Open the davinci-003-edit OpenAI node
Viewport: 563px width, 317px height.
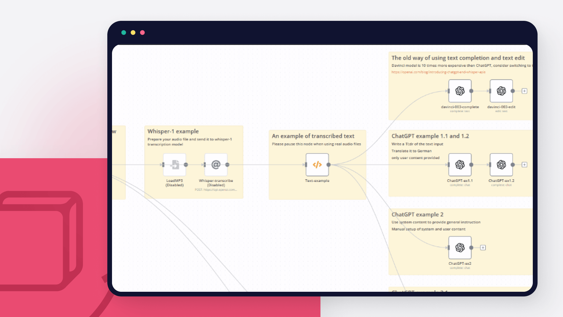tap(501, 91)
